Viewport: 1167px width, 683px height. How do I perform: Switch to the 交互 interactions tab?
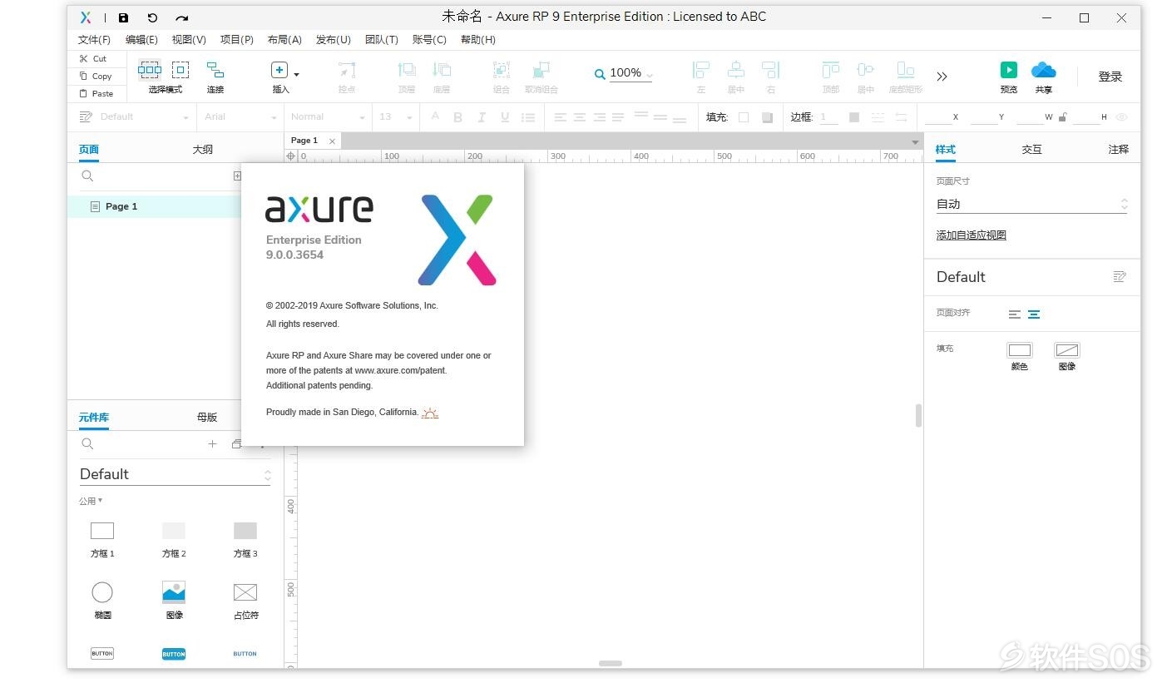[1031, 150]
